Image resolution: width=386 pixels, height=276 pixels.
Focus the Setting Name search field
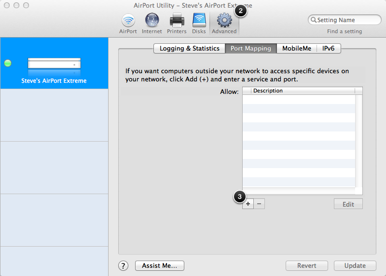(x=345, y=20)
